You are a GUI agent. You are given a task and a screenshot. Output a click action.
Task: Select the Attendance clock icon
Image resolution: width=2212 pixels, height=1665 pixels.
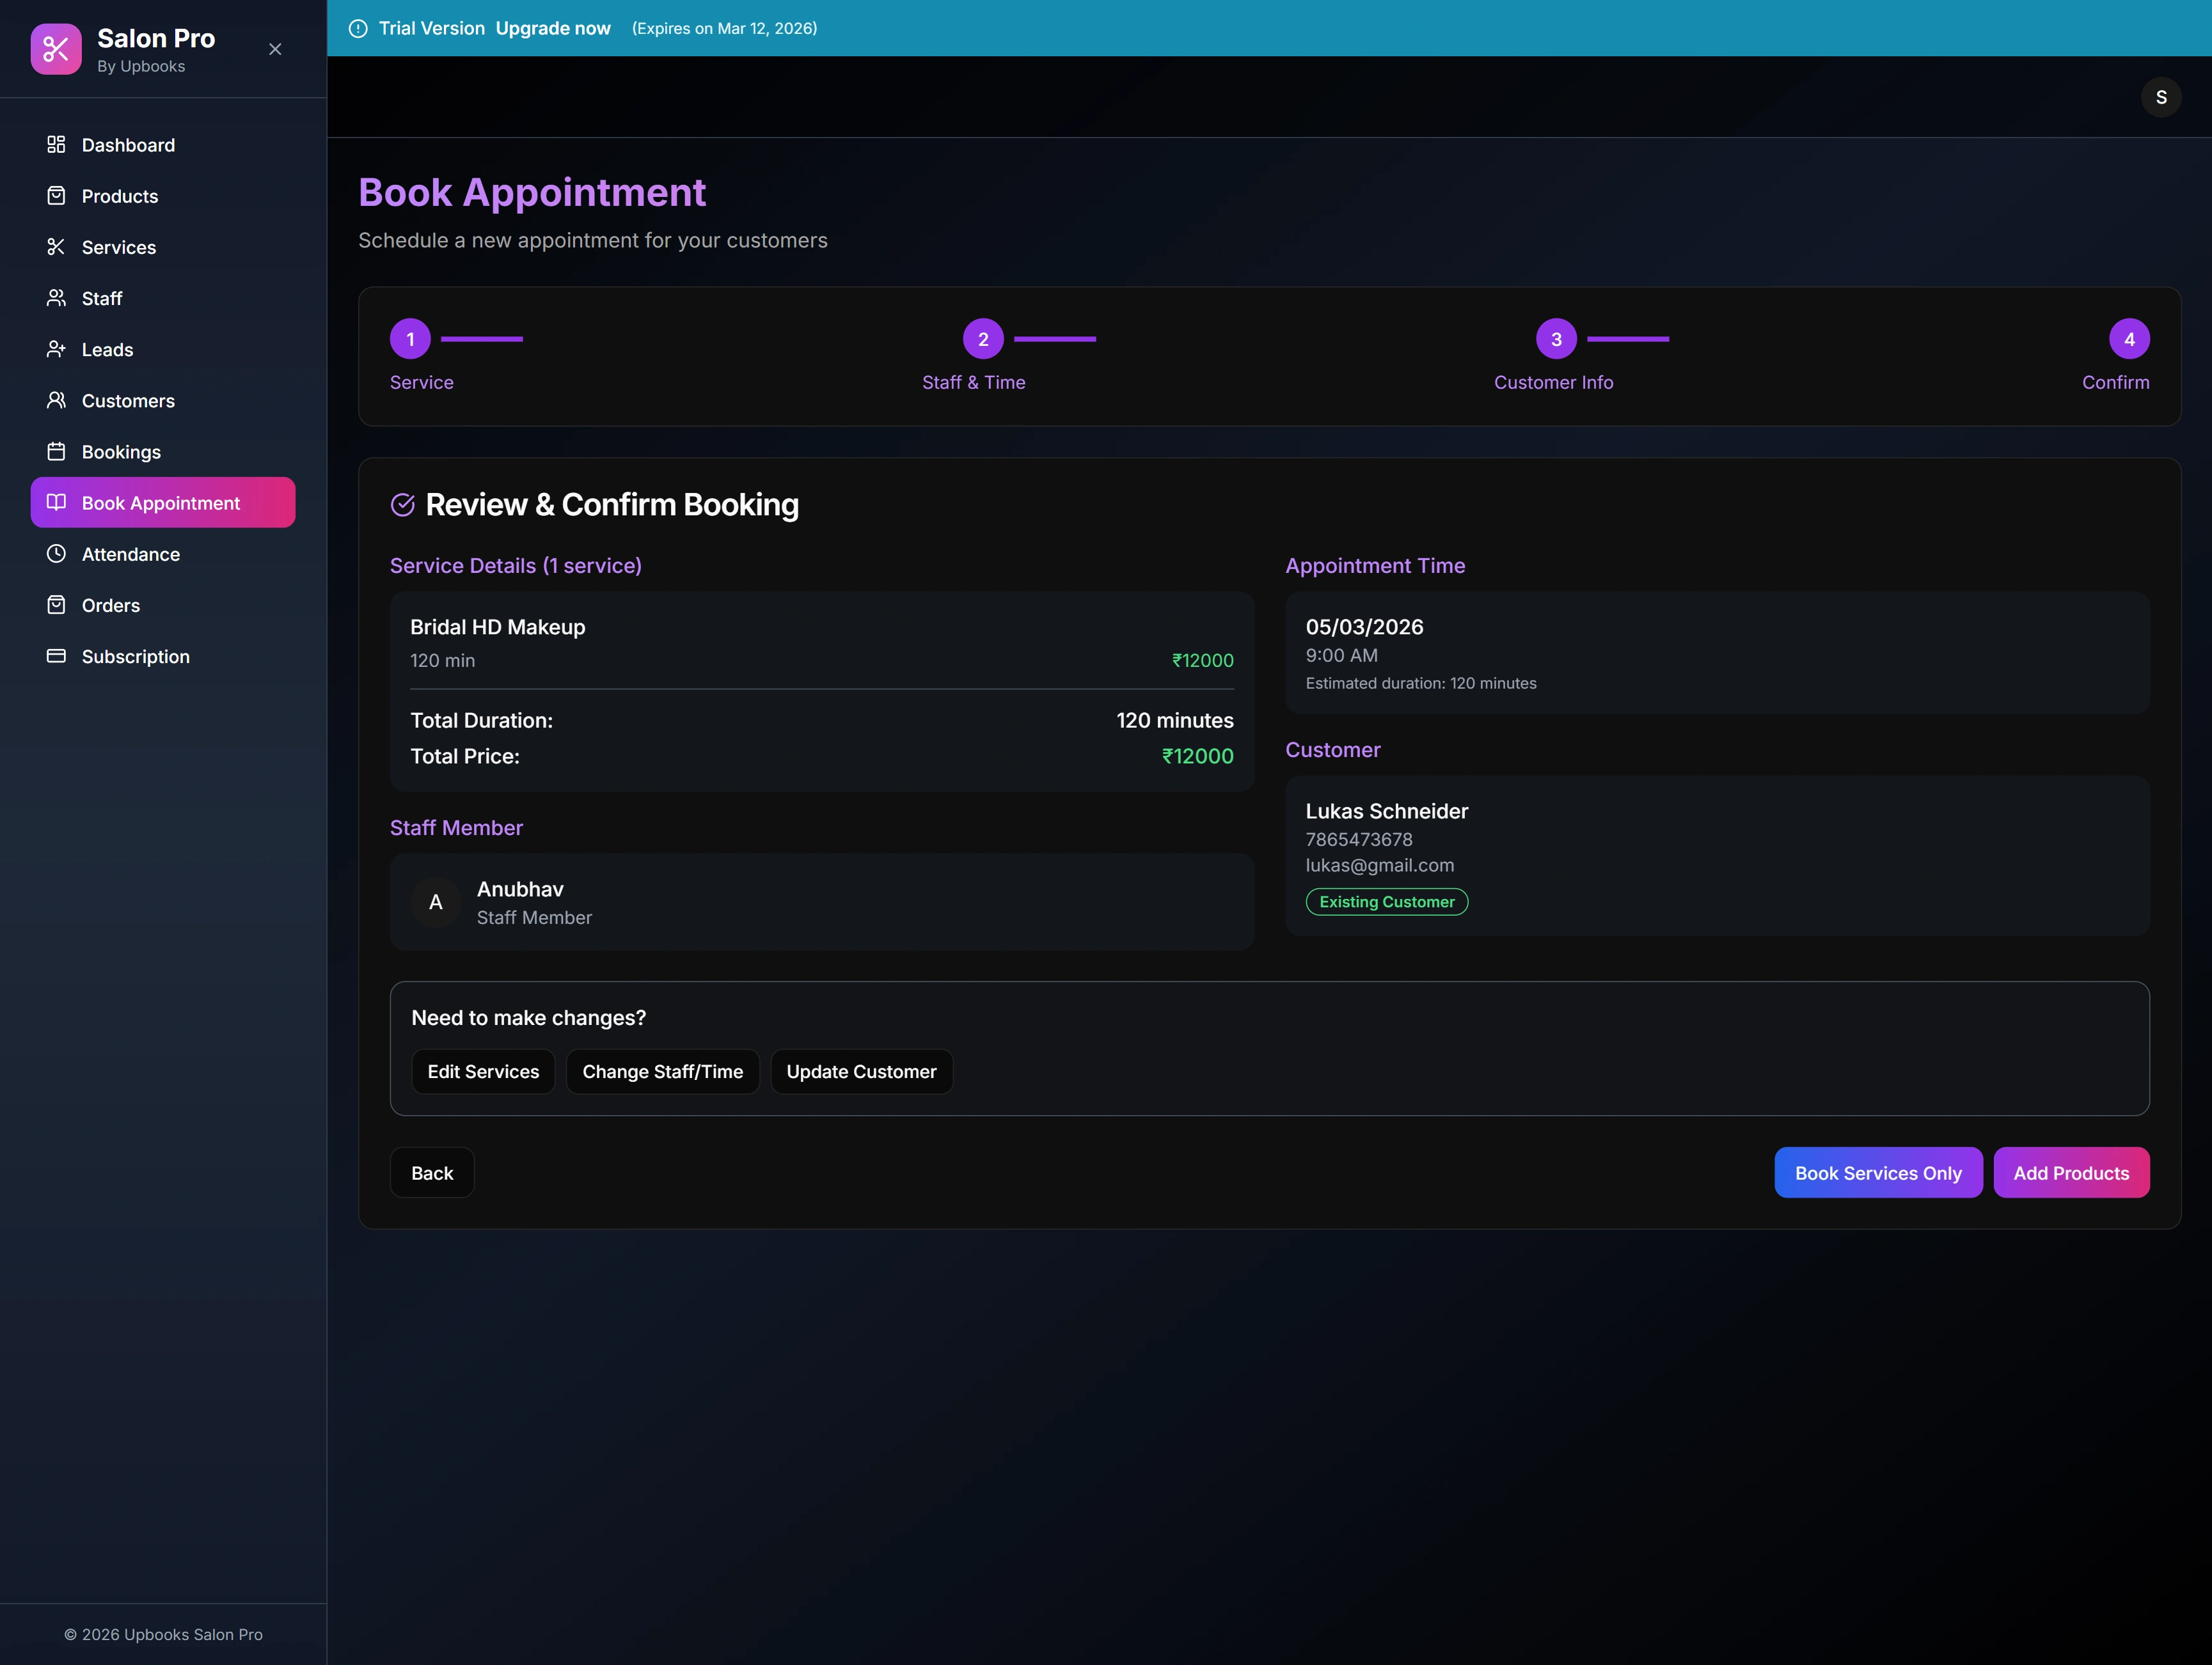[57, 554]
